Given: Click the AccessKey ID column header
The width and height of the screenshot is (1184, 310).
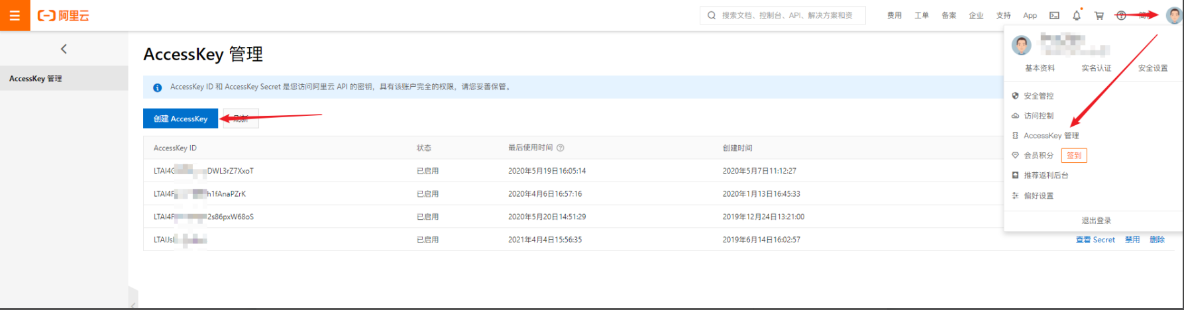Looking at the screenshot, I should [175, 148].
